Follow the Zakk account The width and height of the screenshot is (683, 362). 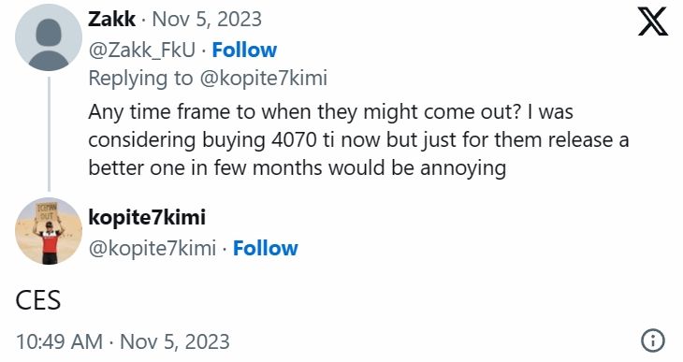244,51
